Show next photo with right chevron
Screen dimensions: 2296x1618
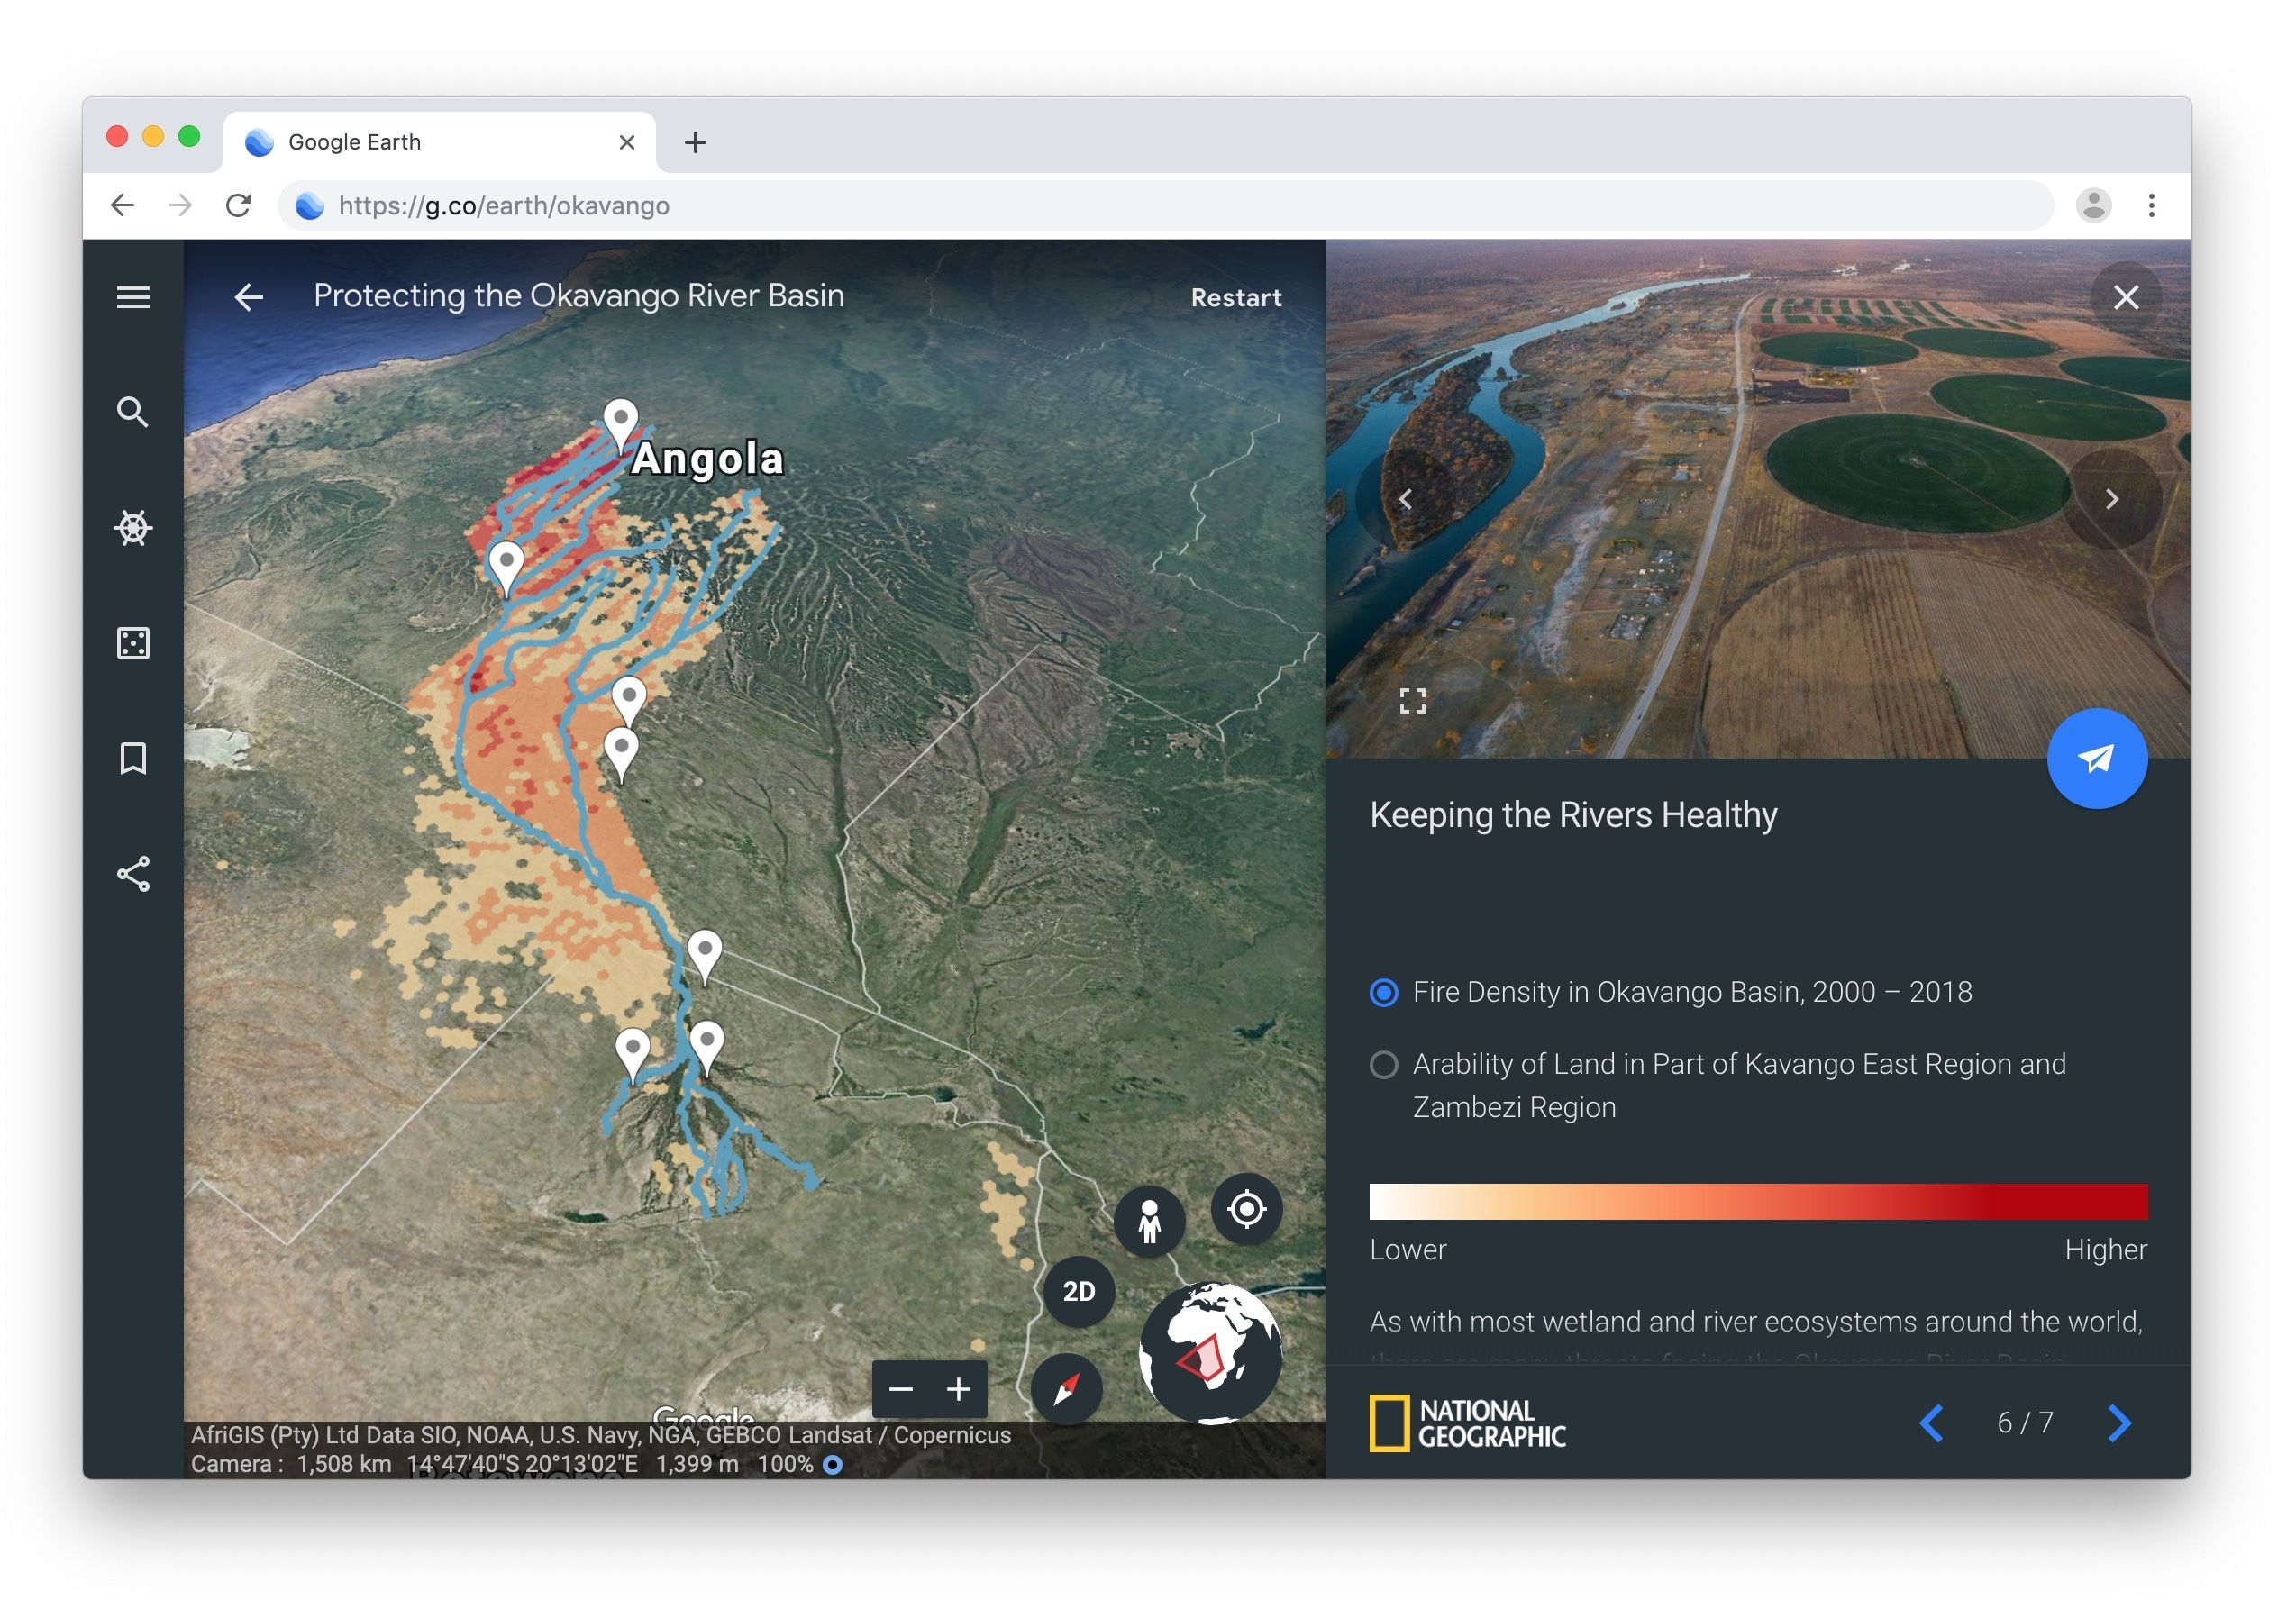2112,499
